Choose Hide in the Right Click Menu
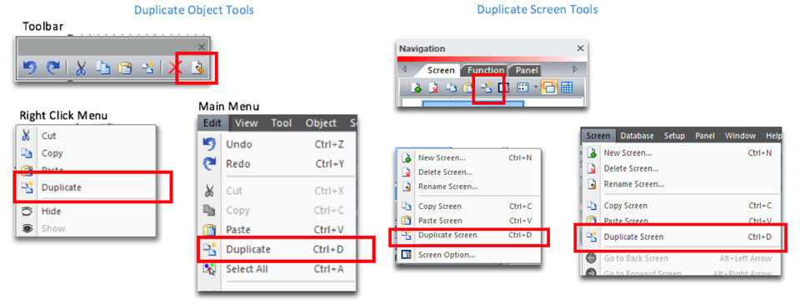This screenshot has width=800, height=304. 86,212
